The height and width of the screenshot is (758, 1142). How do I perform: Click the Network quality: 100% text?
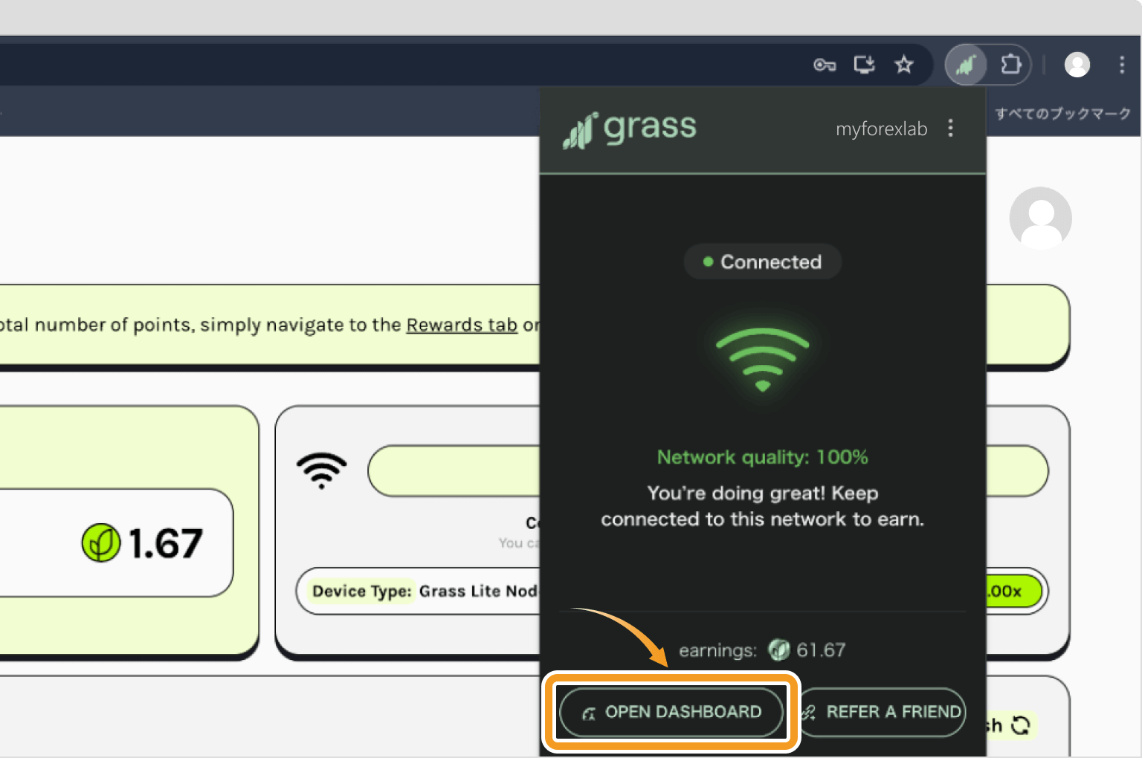tap(762, 457)
